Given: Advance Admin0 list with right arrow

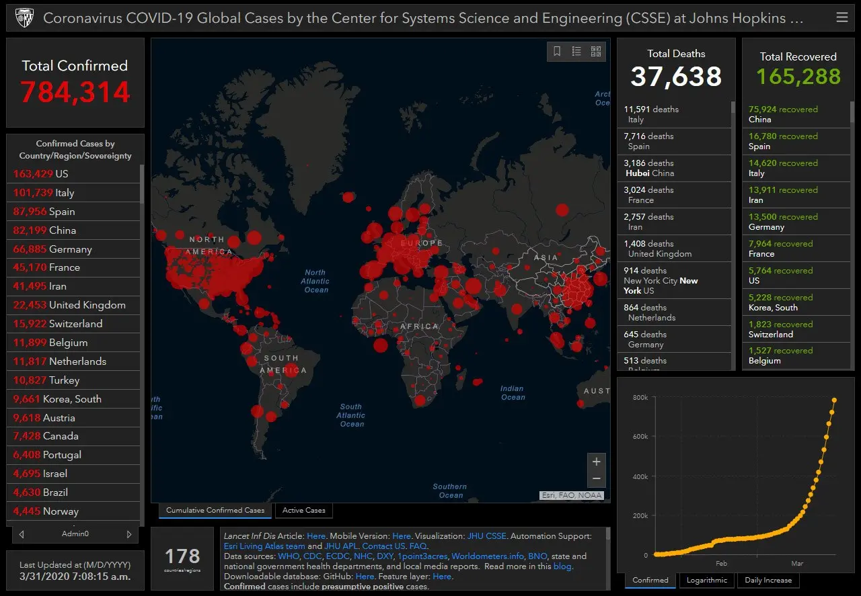Looking at the screenshot, I should (x=129, y=534).
